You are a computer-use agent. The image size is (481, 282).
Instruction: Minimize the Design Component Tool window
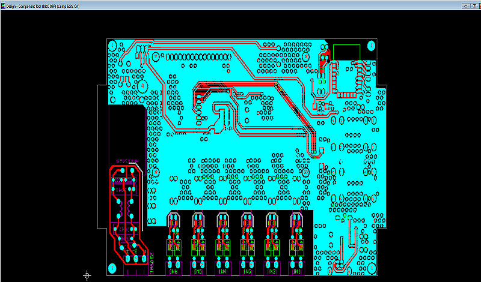pos(466,6)
